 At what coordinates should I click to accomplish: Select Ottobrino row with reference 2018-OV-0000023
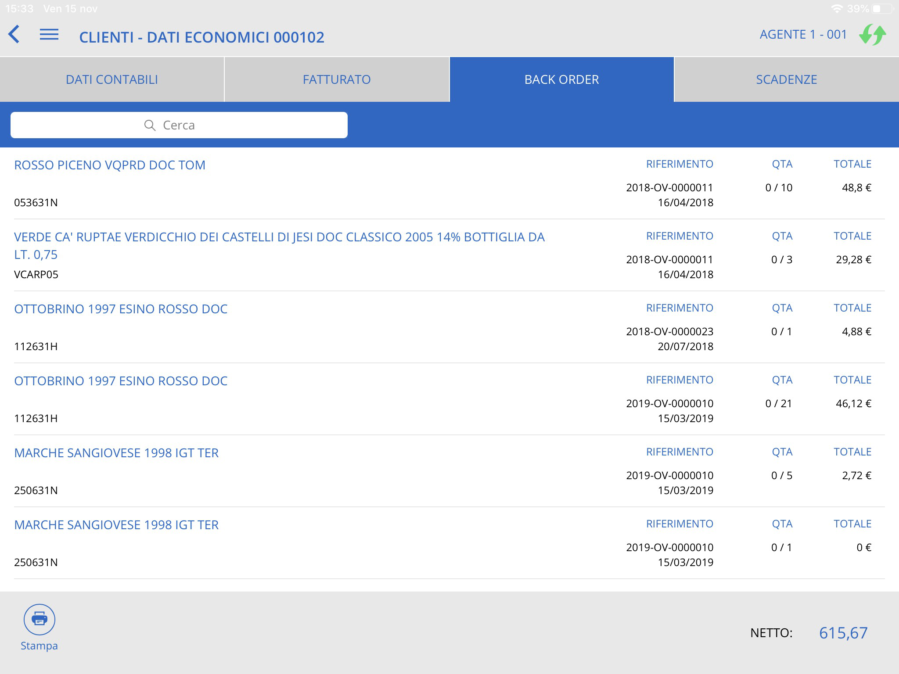(x=121, y=309)
